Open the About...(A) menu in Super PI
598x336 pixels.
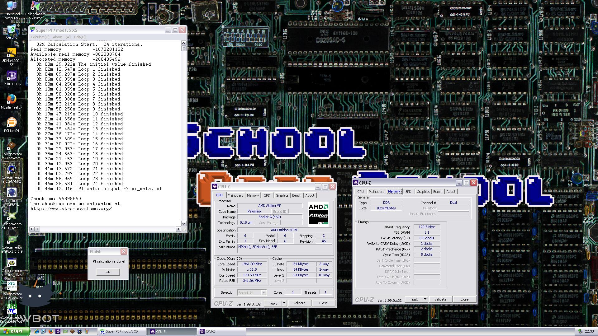(62, 37)
